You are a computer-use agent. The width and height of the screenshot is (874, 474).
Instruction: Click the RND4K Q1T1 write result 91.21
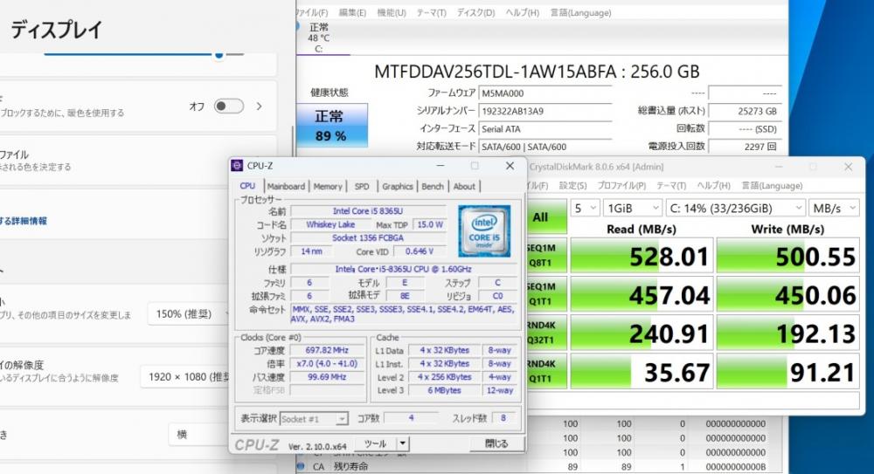point(787,371)
